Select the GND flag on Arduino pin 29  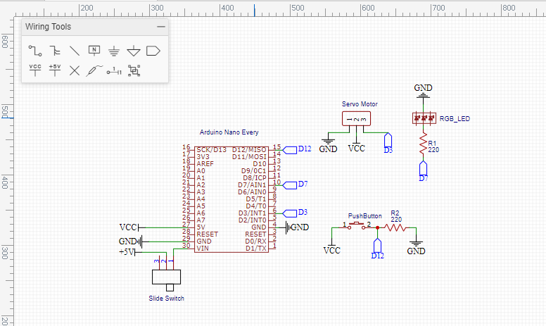point(133,242)
